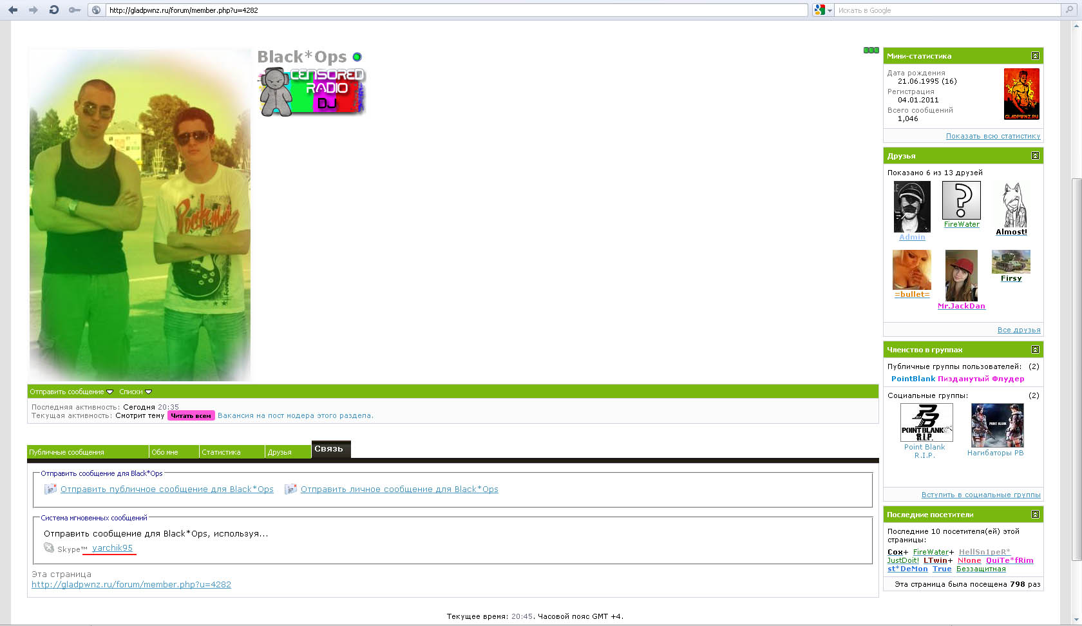Click Вступить в социальные группы link

[x=981, y=495]
